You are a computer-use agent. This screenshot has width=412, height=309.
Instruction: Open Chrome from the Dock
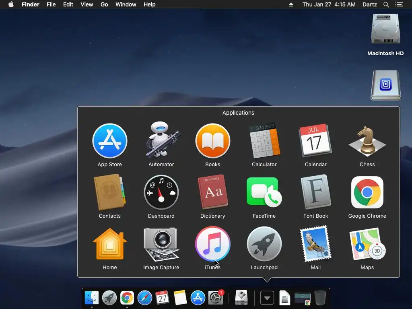127,298
